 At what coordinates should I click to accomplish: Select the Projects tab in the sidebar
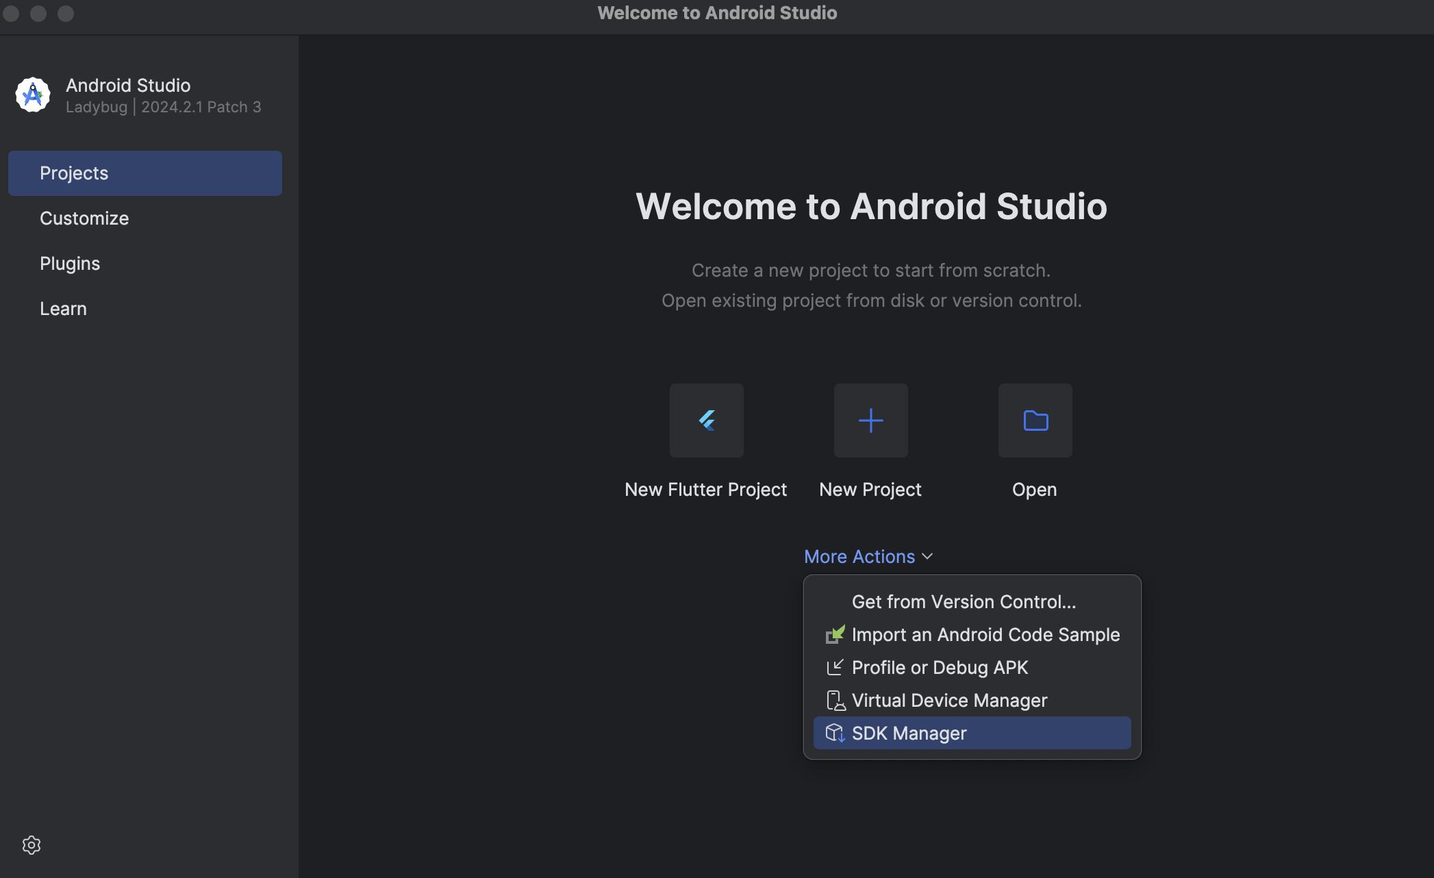[x=145, y=173]
